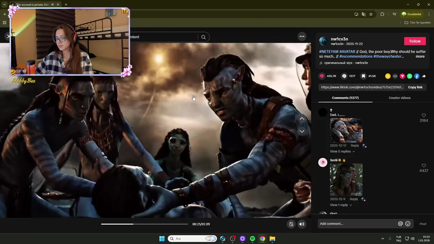The width and height of the screenshot is (434, 244).
Task: Click the Copy link button
Action: coord(415,87)
